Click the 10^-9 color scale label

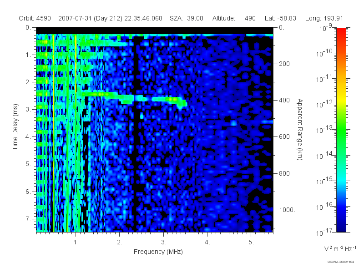click(326, 27)
